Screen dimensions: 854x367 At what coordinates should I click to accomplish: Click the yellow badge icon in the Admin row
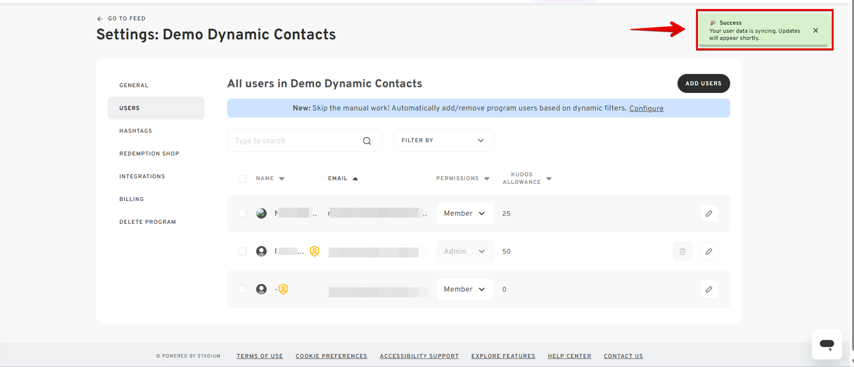(315, 251)
